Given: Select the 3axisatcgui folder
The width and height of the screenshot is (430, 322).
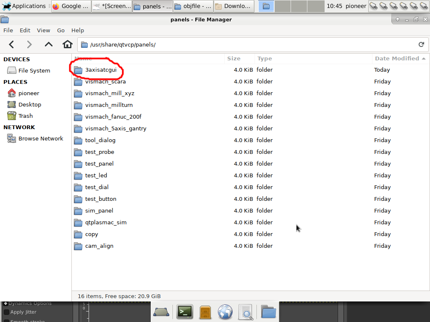Looking at the screenshot, I should [100, 70].
